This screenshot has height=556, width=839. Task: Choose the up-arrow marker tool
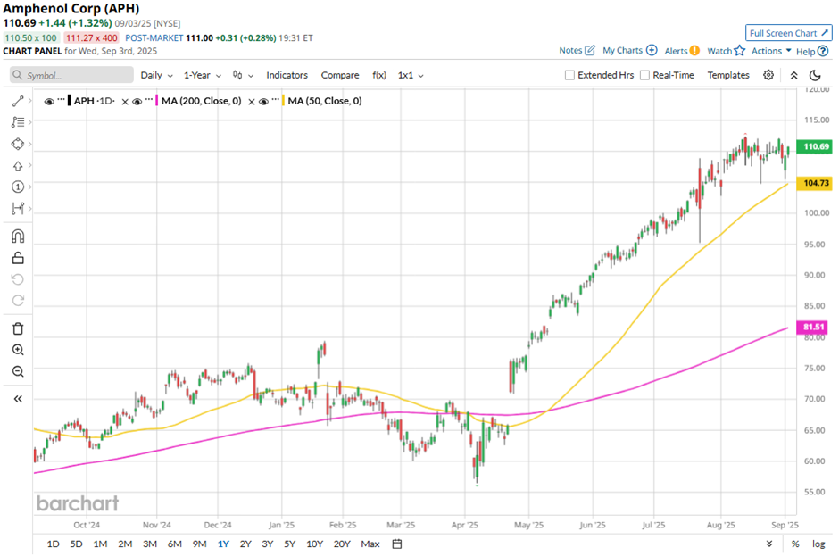[18, 166]
